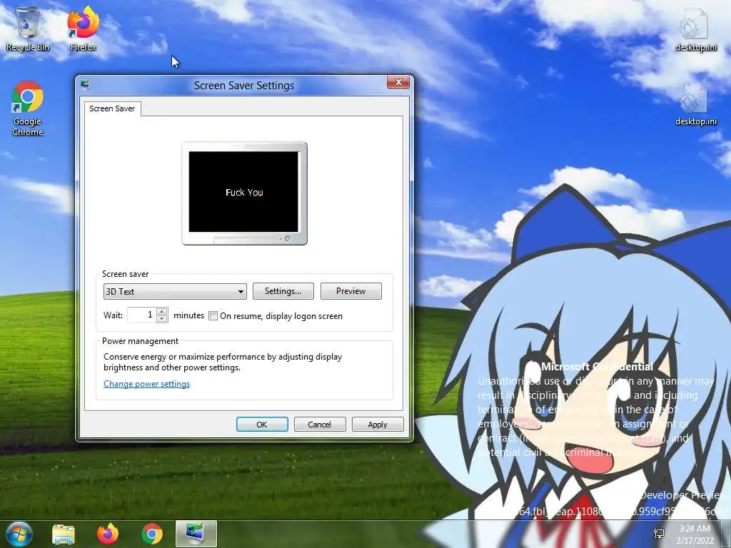
Task: Open File Explorer from the taskbar
Action: pos(64,534)
